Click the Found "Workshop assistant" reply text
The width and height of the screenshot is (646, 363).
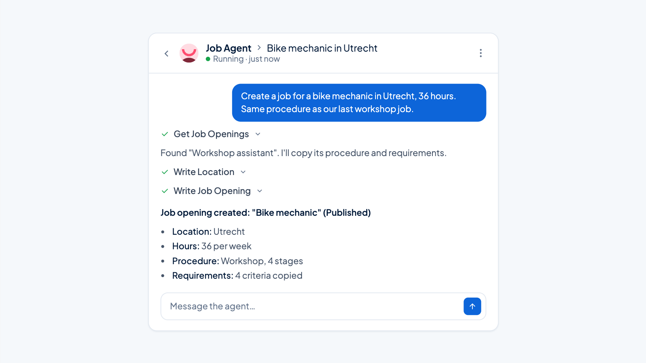304,153
